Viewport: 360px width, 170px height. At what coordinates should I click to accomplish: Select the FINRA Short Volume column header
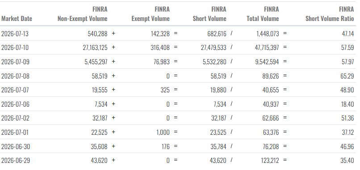[209, 14]
